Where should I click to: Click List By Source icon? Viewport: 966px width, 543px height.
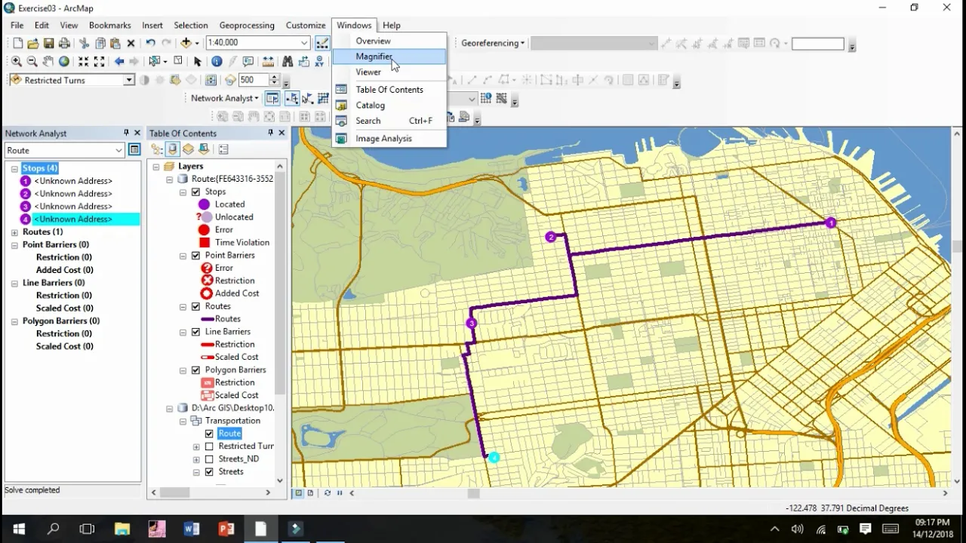point(173,149)
